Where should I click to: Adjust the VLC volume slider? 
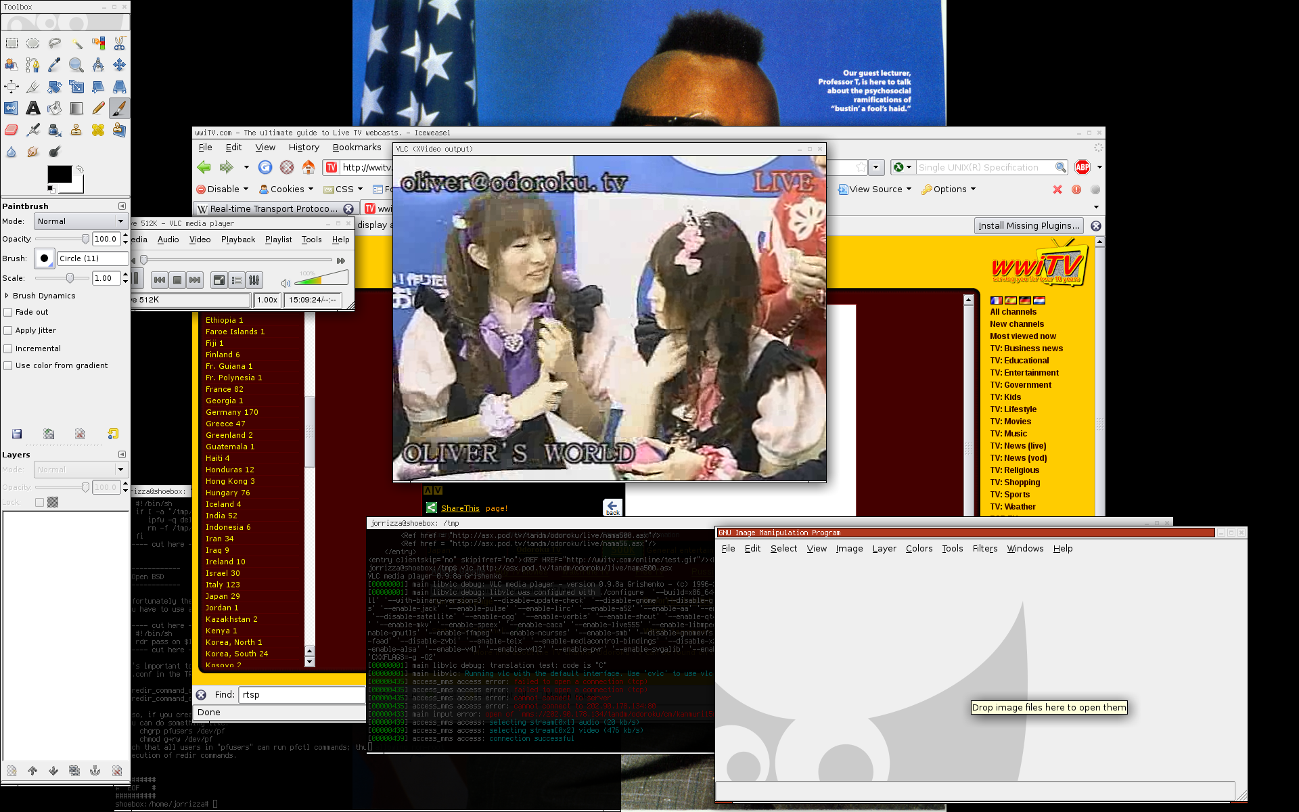coord(321,277)
